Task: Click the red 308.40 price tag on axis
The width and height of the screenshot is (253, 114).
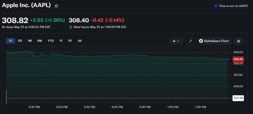Action: click(238, 59)
